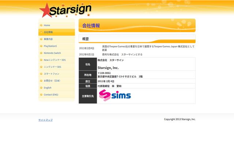Click the 会社情報 page heading
The height and width of the screenshot is (146, 234).
(91, 26)
